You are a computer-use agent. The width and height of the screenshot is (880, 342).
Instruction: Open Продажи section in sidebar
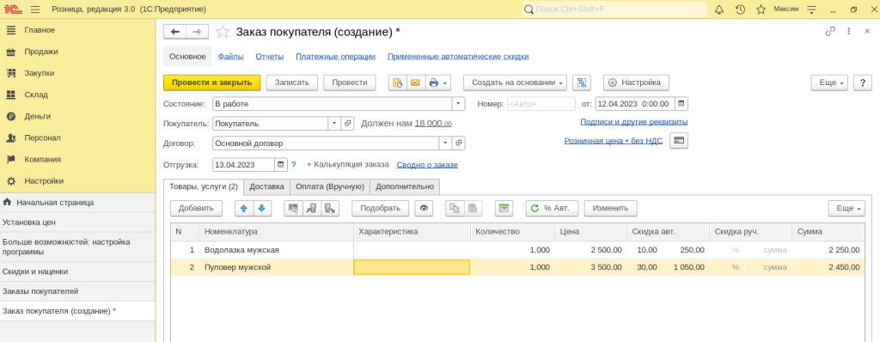point(40,52)
